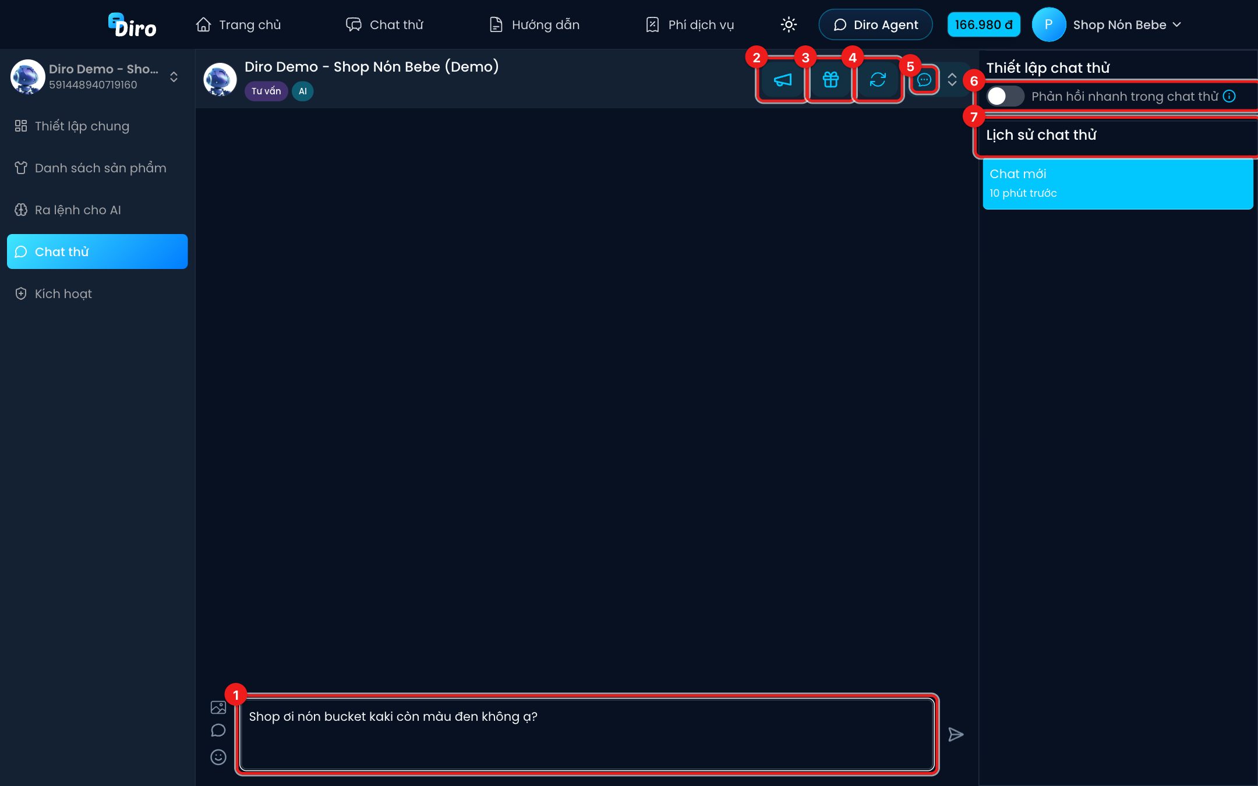Open the emoji picker smiley icon
This screenshot has width=1258, height=786.
[x=218, y=757]
